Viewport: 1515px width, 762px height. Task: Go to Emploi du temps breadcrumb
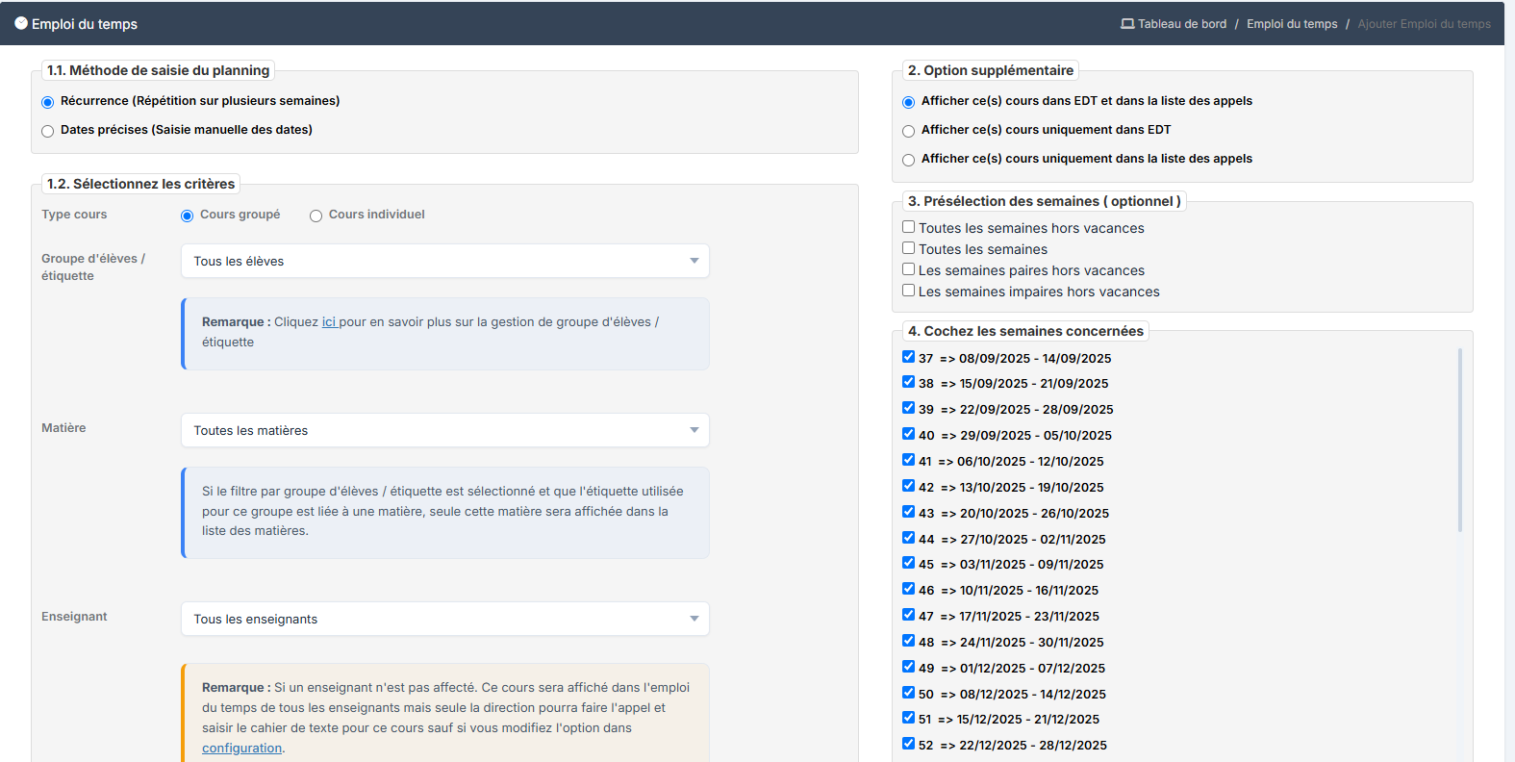(x=1292, y=24)
